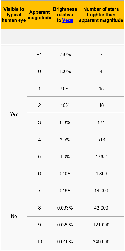
Task: Click the 171 stars count cell
Action: [x=101, y=122]
